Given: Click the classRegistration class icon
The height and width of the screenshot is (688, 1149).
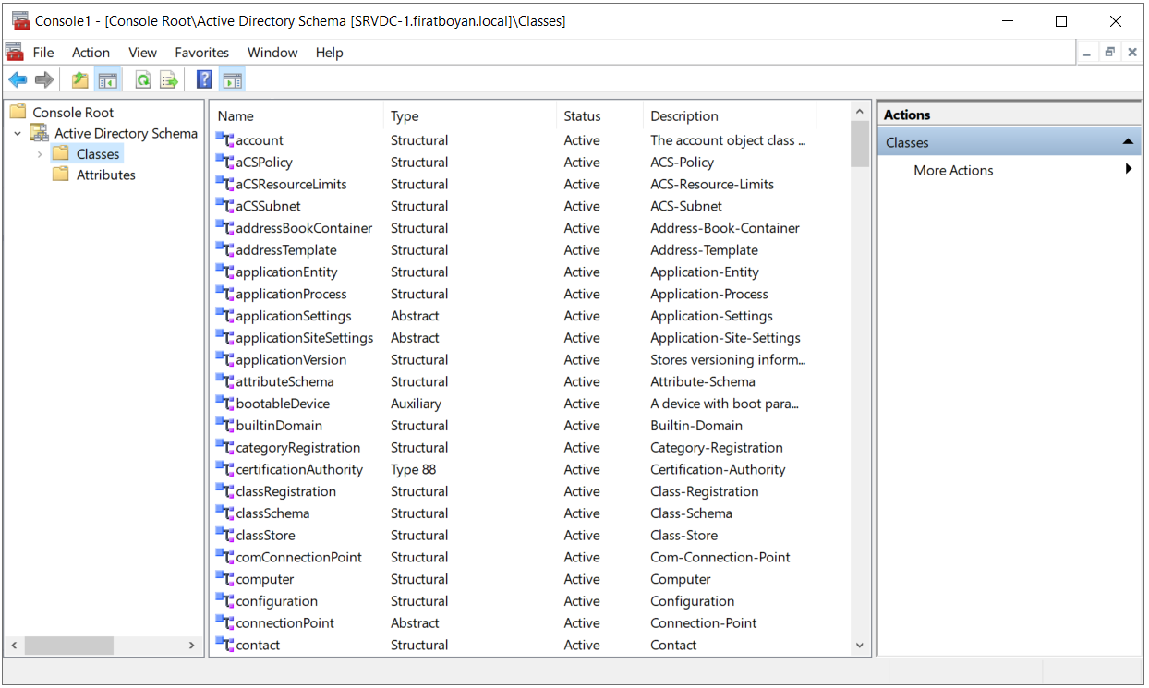Looking at the screenshot, I should click(x=224, y=491).
